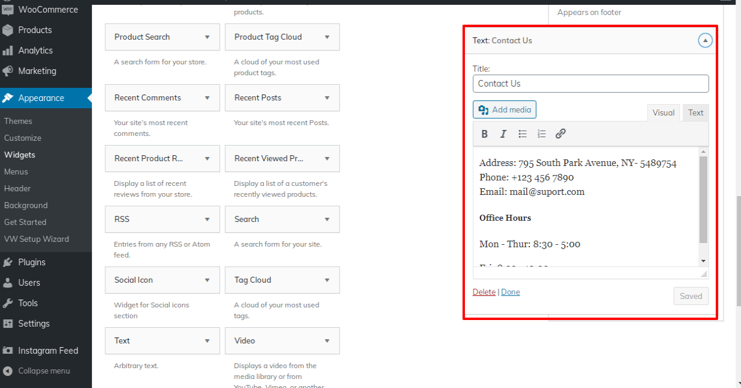
Task: Insert a numbered list in editor
Action: 541,134
